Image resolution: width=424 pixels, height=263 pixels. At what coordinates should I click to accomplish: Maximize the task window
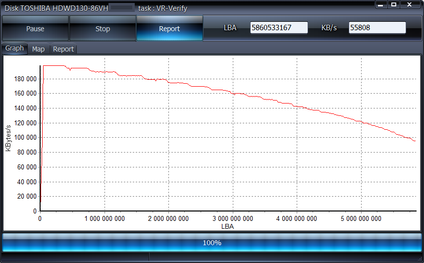(x=393, y=4)
